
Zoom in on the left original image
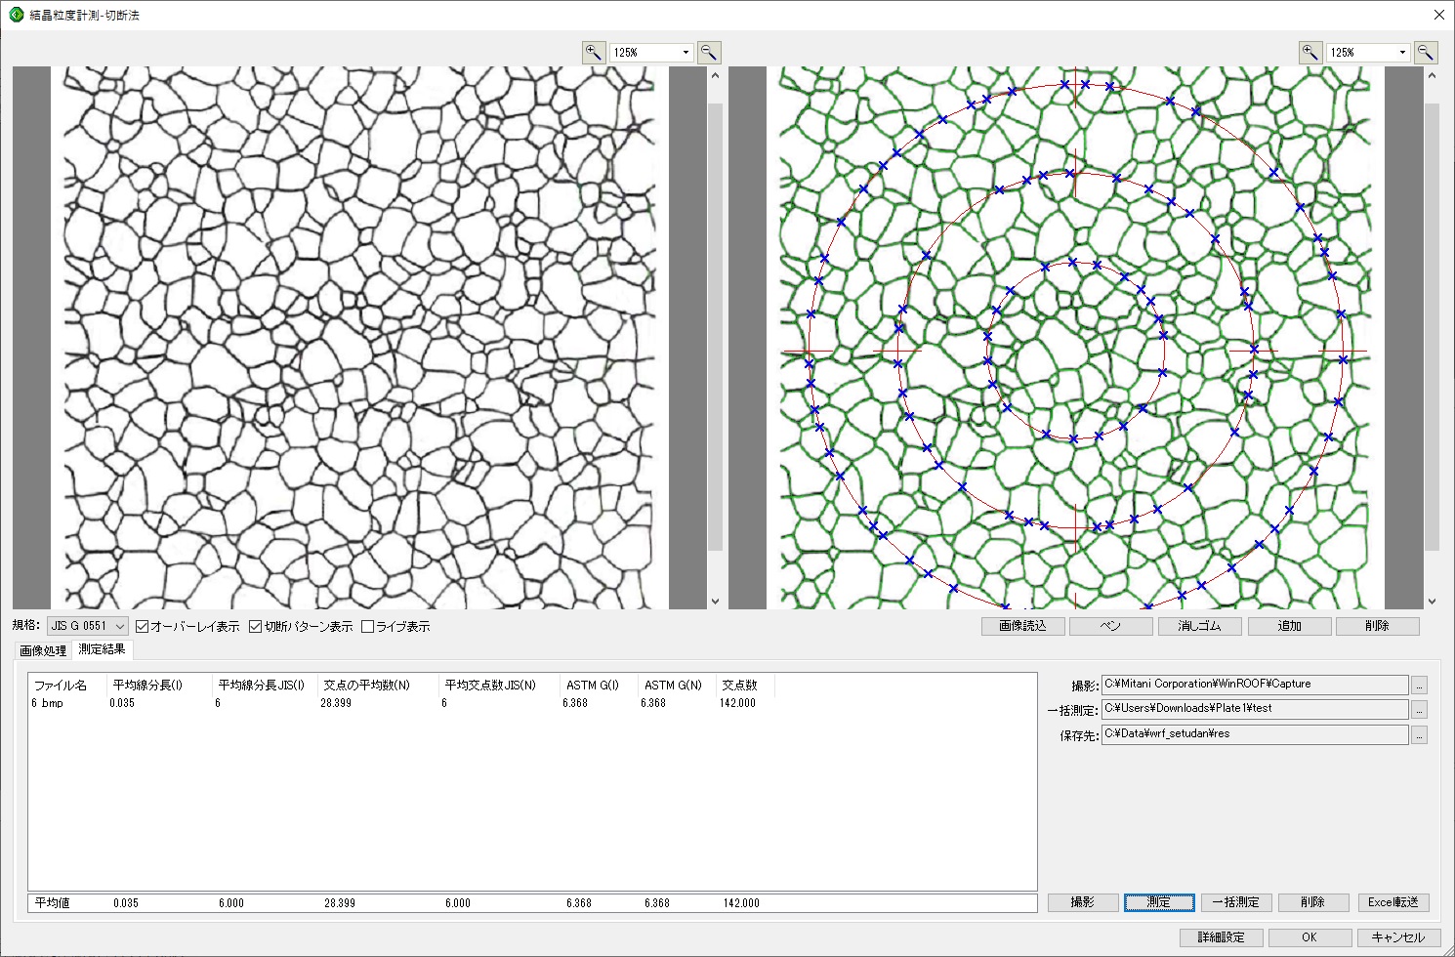(593, 53)
